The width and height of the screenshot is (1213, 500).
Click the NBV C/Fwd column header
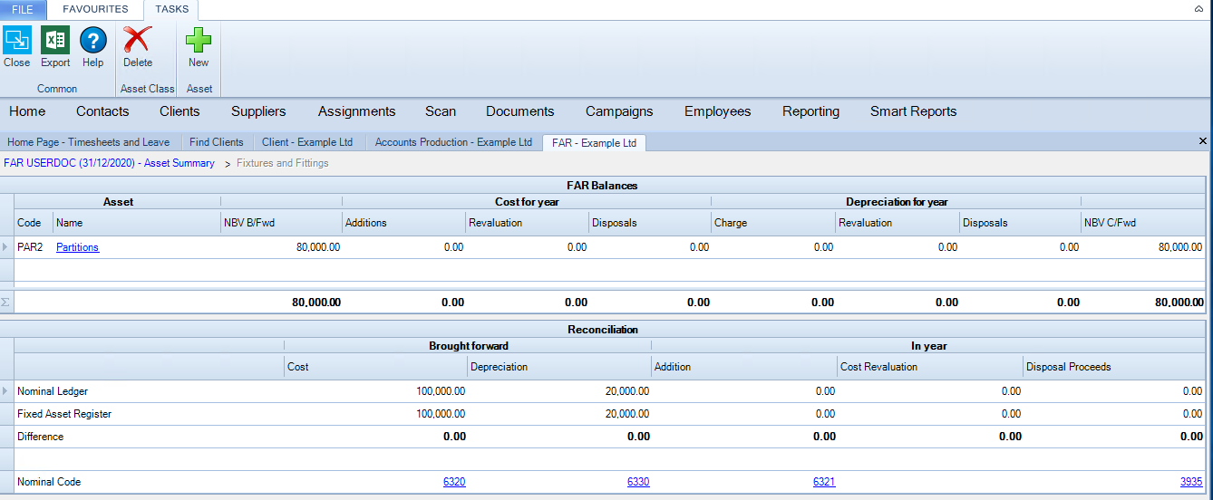[1142, 222]
